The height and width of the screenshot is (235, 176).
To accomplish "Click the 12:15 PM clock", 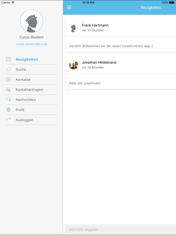I will [x=88, y=2].
